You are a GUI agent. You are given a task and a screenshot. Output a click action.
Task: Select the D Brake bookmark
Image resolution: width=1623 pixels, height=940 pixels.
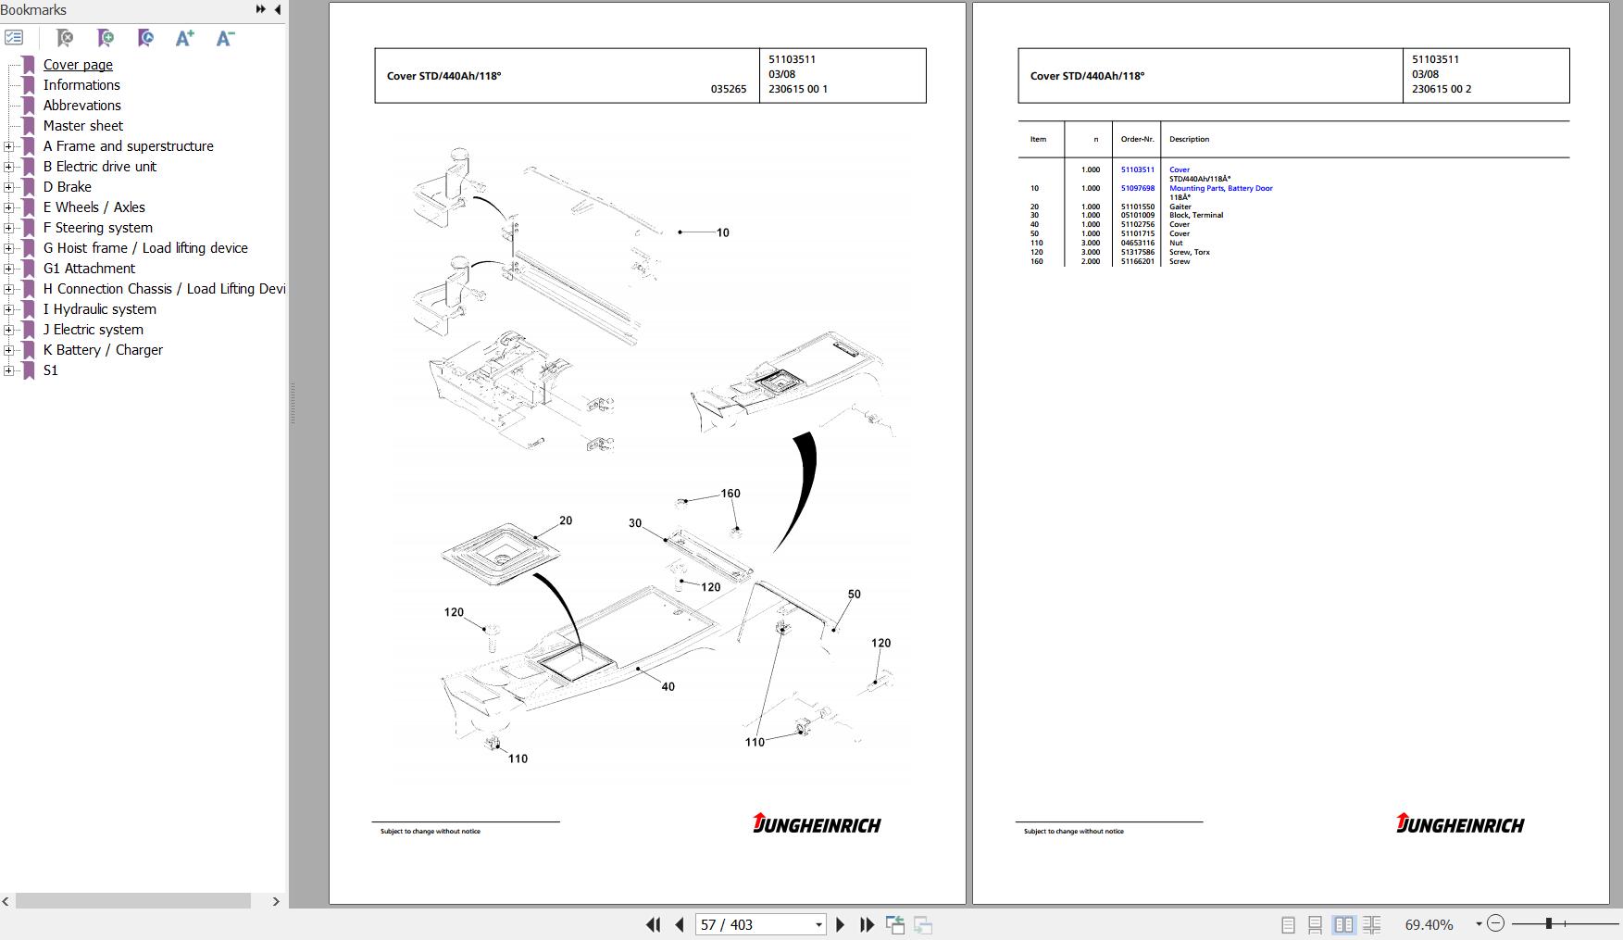68,187
